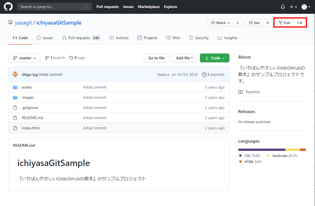
Task: Open shiga-iyg author link
Action: point(30,75)
